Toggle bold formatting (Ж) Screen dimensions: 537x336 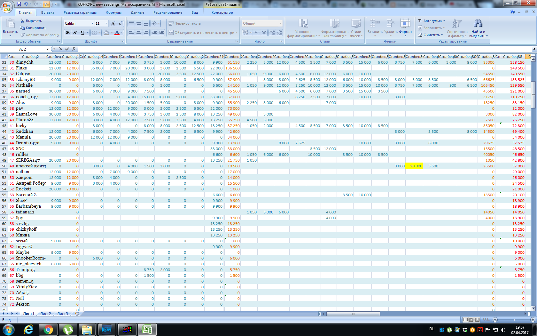[68, 33]
